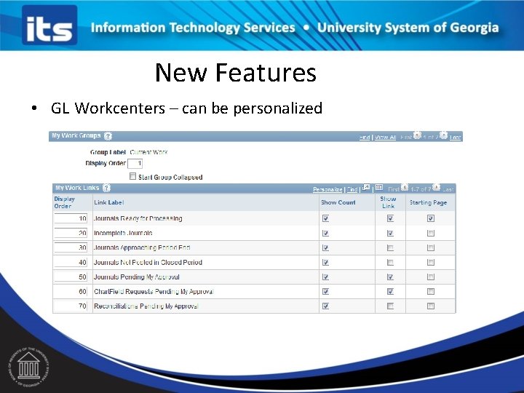Toggle Show Count for Incomplete Journals

[325, 234]
